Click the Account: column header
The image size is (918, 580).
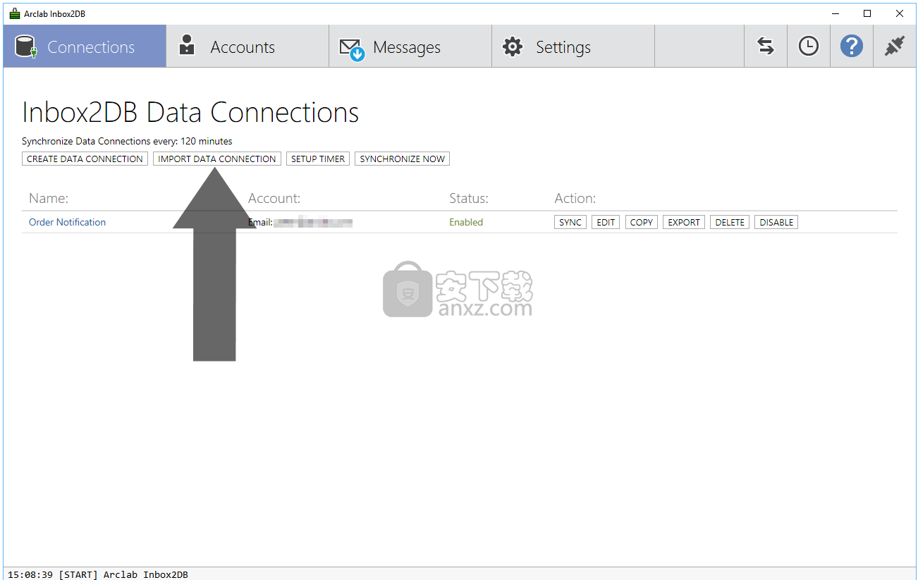[274, 199]
